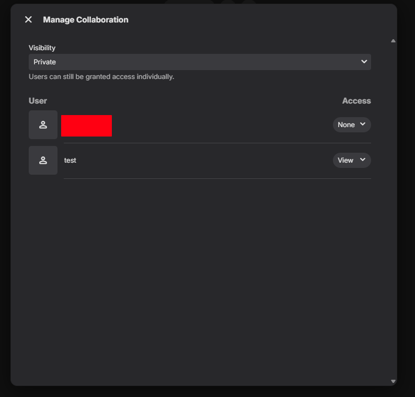
Task: Click the red redacted username block
Action: (86, 126)
